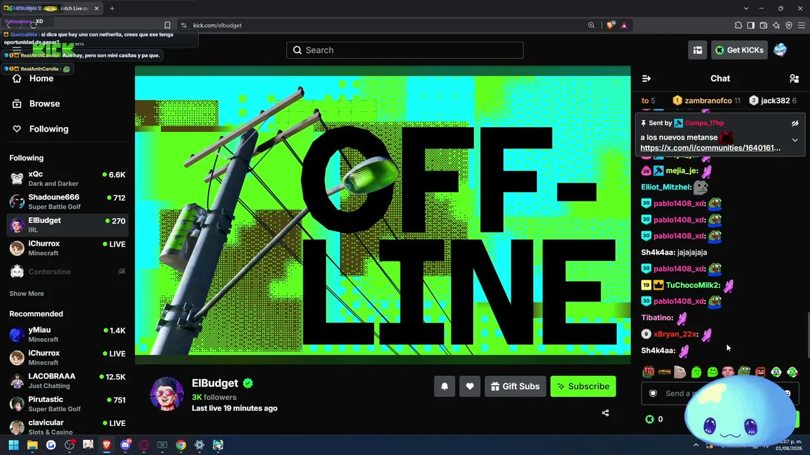The image size is (810, 455).
Task: Collapse the chat panel with arrow icon
Action: click(x=646, y=78)
